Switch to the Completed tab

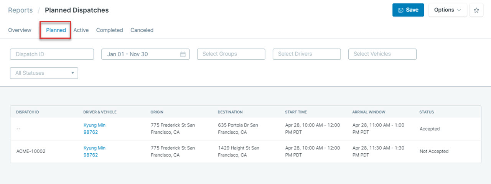pyautogui.click(x=109, y=30)
